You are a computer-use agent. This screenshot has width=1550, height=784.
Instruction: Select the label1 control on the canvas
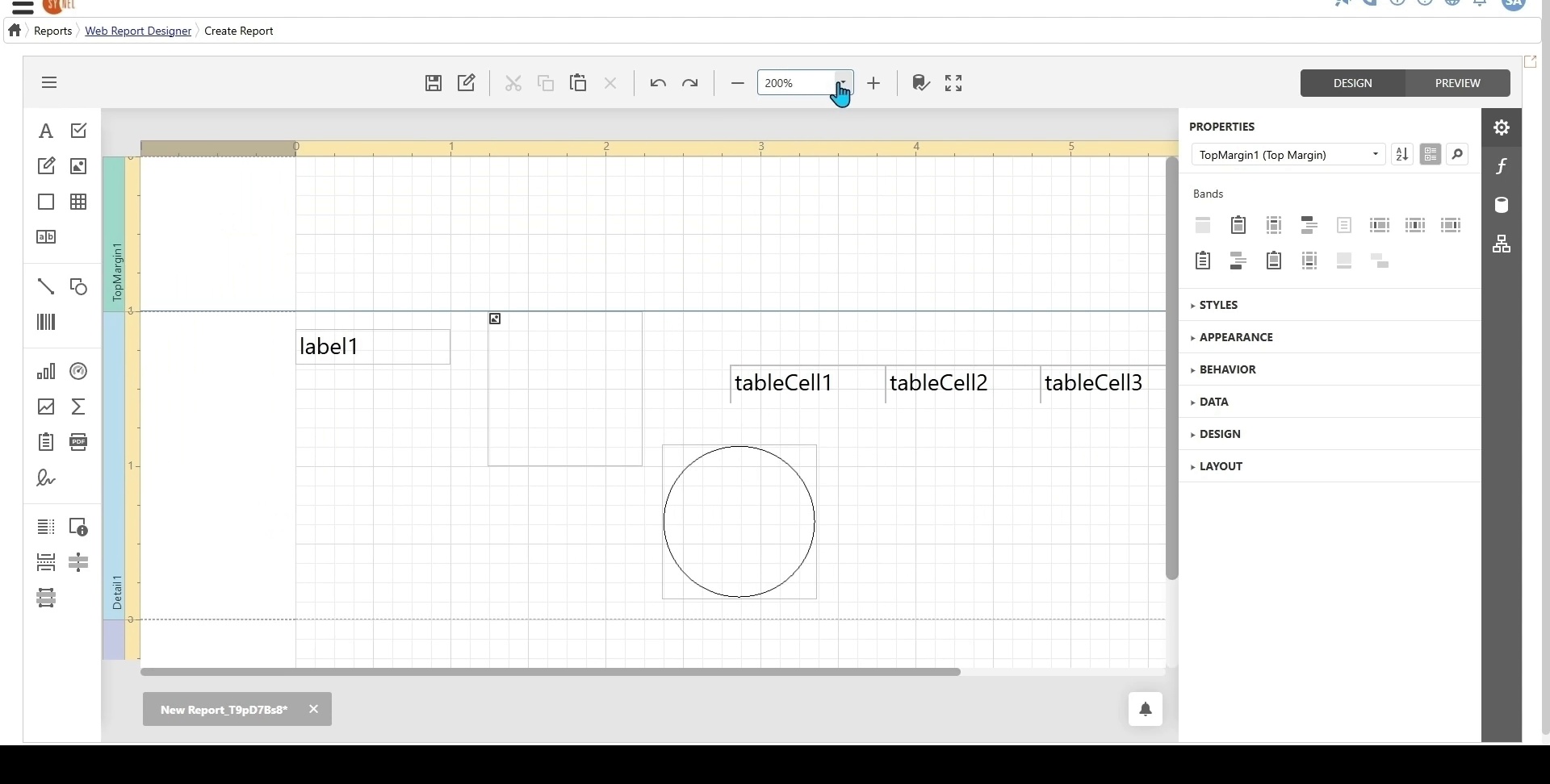click(373, 347)
